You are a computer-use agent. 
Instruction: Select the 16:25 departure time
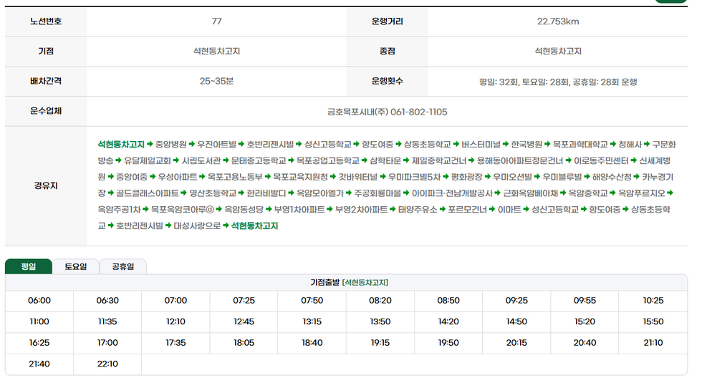[39, 343]
